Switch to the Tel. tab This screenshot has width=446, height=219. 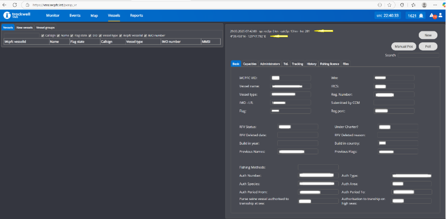click(x=286, y=64)
